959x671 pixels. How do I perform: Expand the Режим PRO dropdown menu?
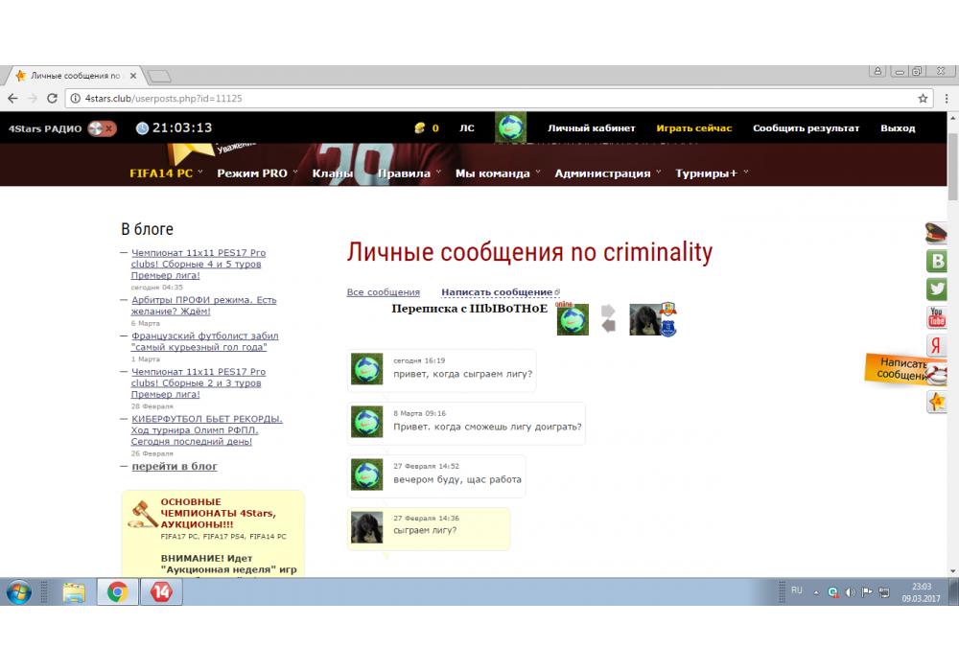tap(256, 174)
